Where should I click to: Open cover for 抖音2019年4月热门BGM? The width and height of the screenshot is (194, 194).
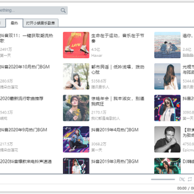pyautogui.click(x=76, y=140)
